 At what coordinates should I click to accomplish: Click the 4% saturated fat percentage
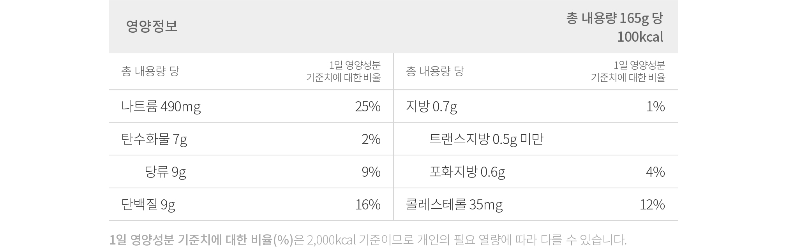[655, 172]
